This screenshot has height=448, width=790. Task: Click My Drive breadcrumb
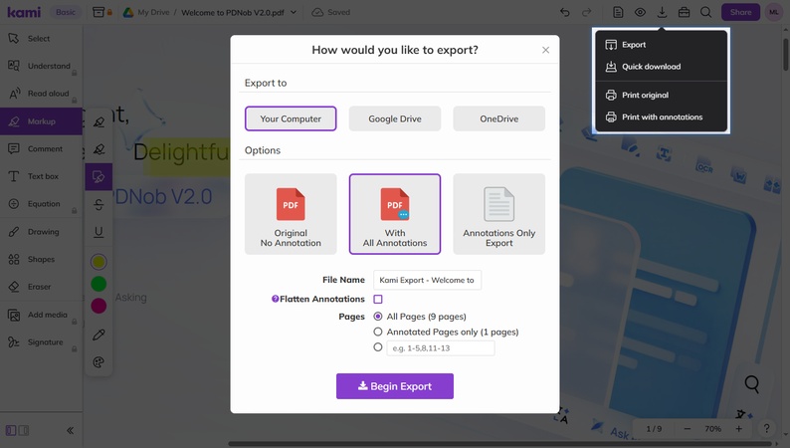tap(153, 12)
